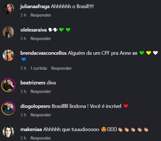Screen dimensions: 161x141
Task: Click the julianaafraga username
Action: pyautogui.click(x=35, y=7)
